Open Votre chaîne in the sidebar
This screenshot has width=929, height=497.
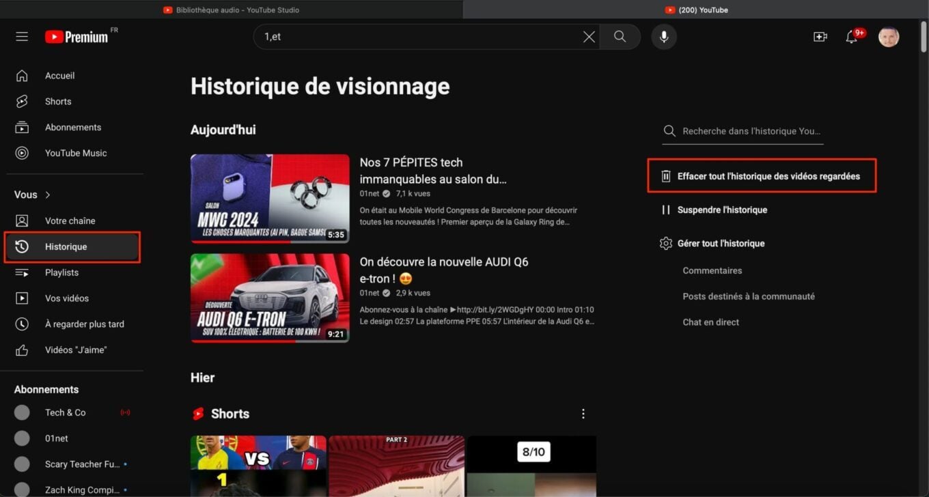tap(72, 221)
